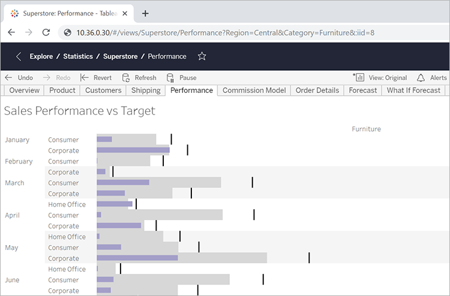This screenshot has height=296, width=450.
Task: Click the Refresh label
Action: 146,78
